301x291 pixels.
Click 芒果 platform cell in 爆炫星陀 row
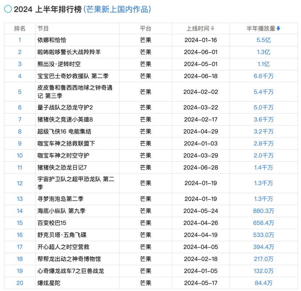(146, 283)
